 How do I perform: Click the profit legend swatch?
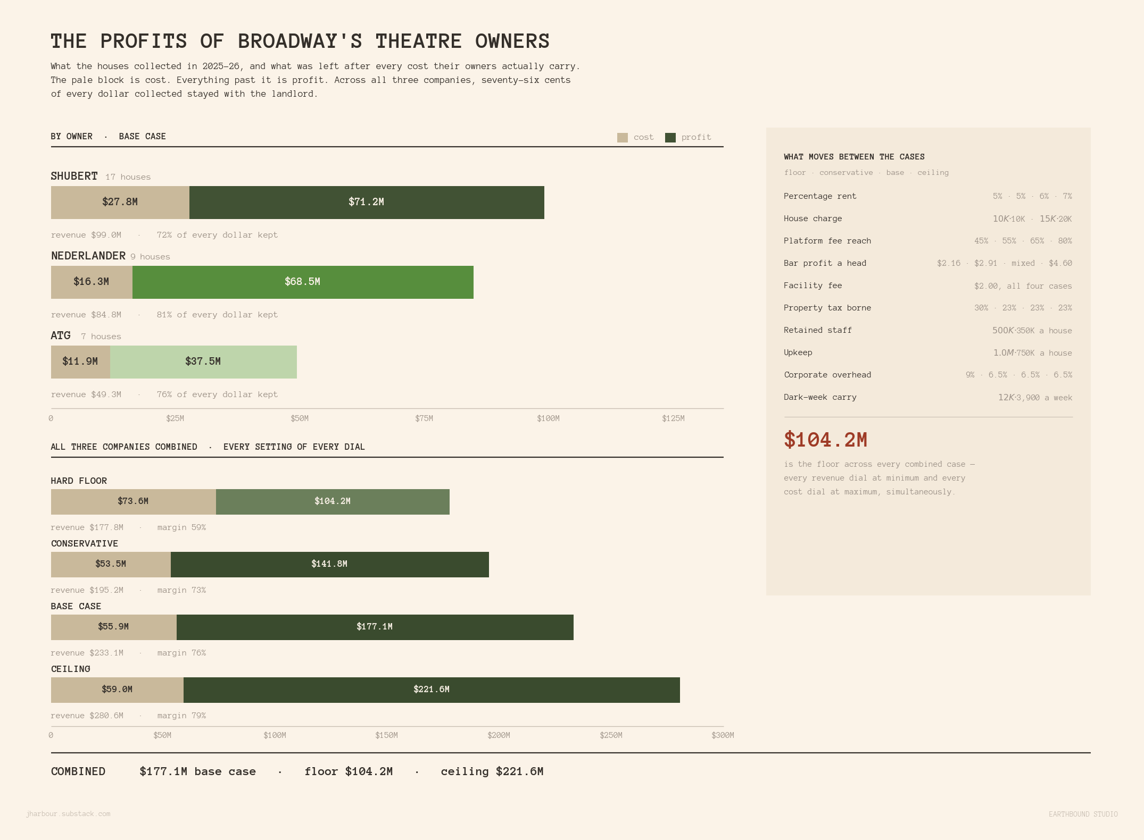point(670,138)
